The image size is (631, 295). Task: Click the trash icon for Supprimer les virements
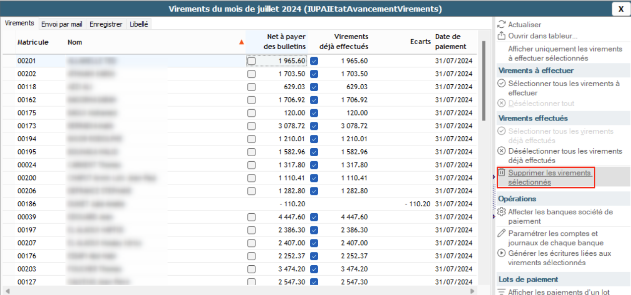[501, 173]
